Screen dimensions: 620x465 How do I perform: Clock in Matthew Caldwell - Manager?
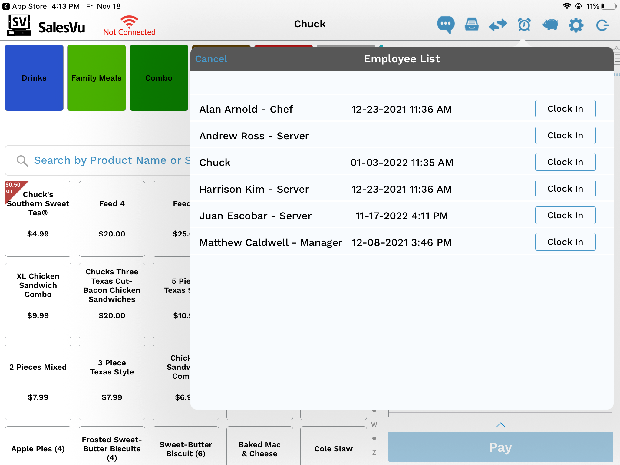click(x=565, y=242)
